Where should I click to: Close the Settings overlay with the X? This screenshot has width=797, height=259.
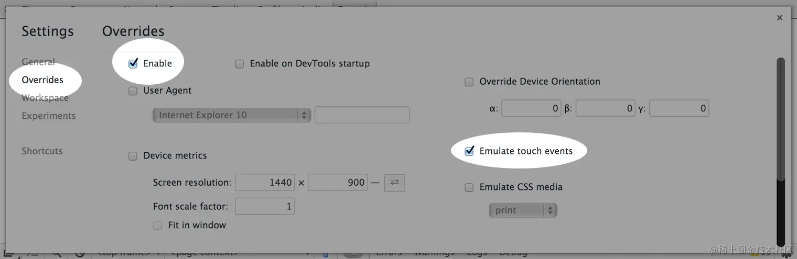[779, 18]
